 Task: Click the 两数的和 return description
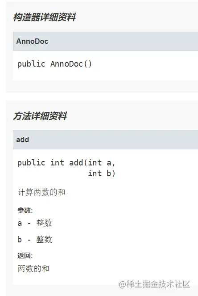(33, 268)
